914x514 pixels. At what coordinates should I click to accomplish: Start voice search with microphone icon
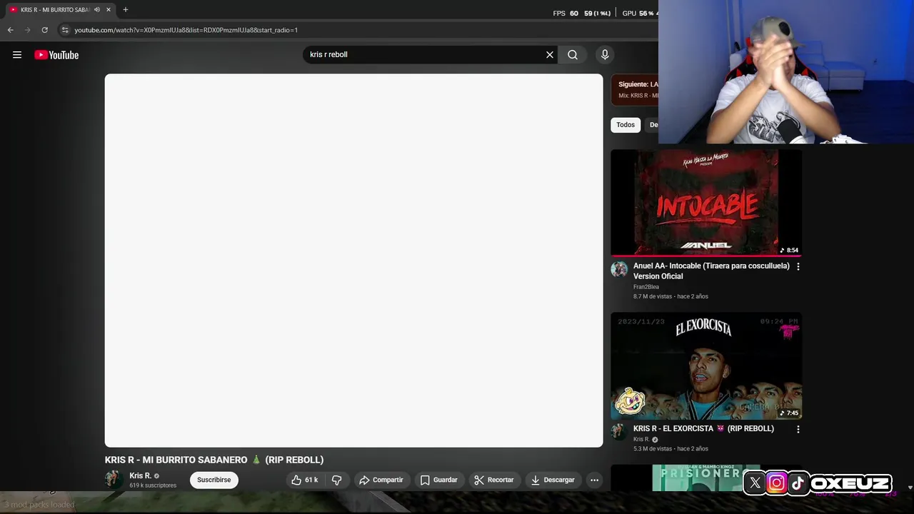click(x=605, y=55)
